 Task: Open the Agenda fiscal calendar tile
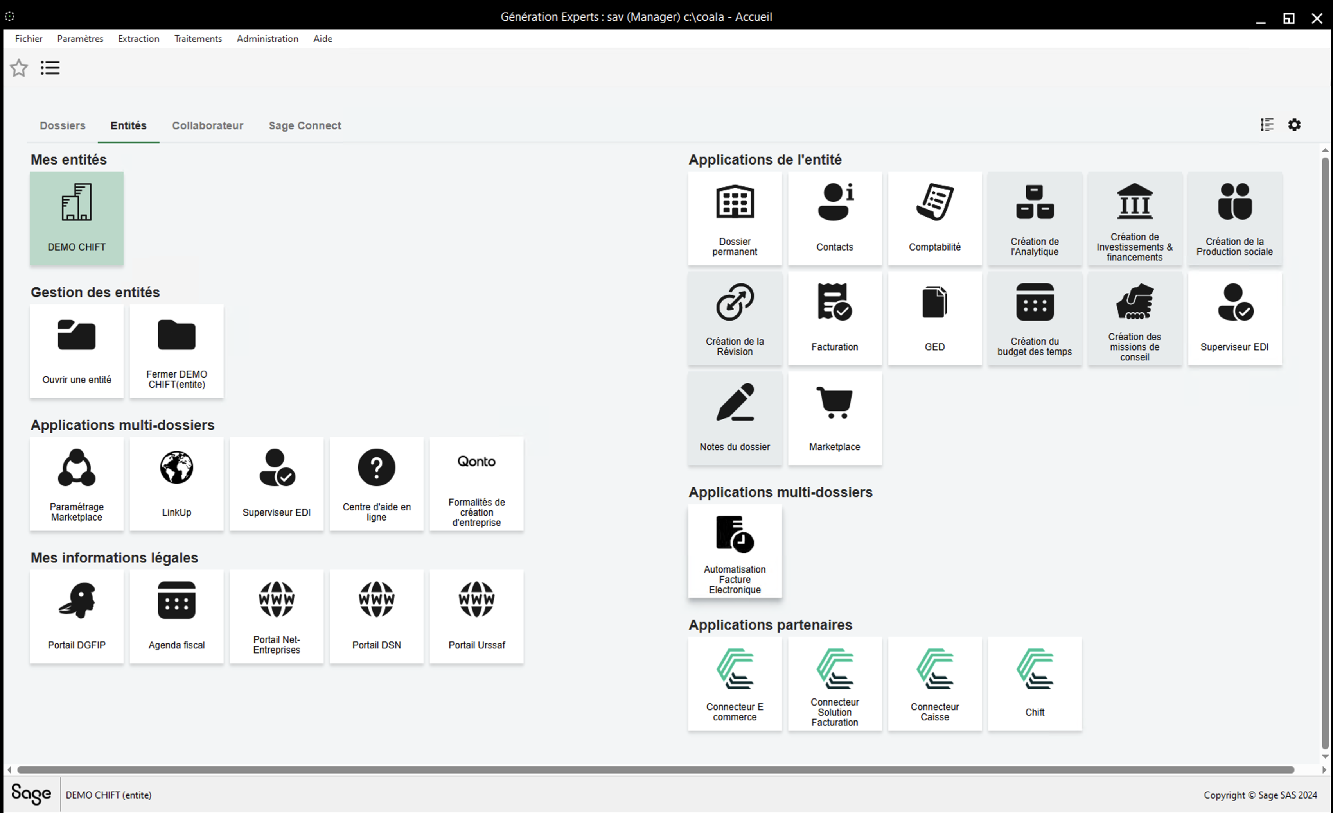coord(176,617)
